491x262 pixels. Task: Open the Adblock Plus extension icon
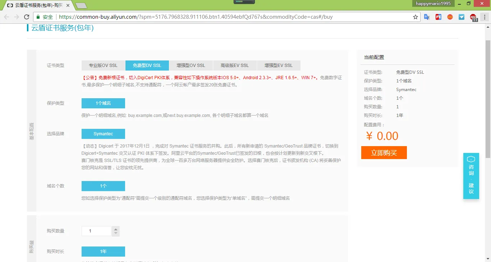473,17
